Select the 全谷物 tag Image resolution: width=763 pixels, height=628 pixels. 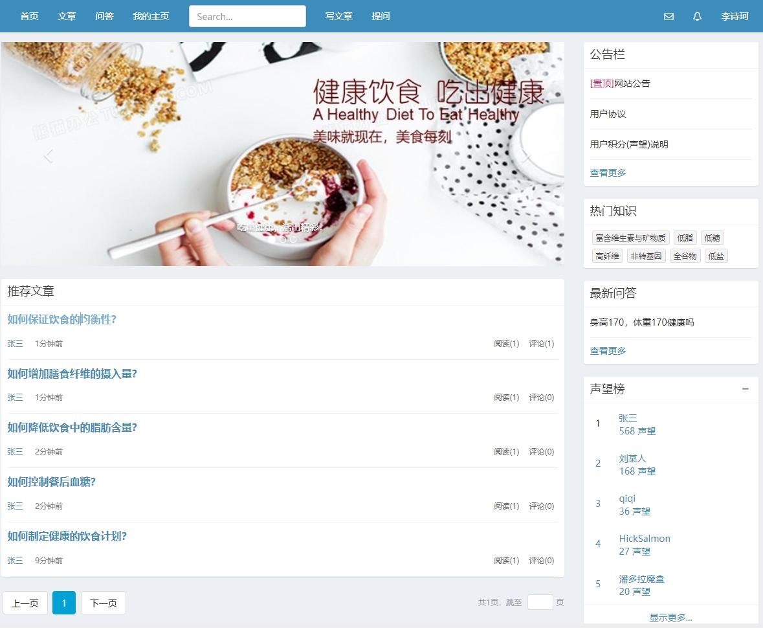[685, 256]
